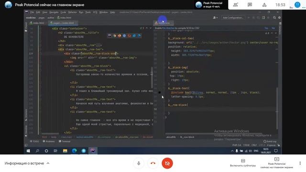Expand meeting info (Информация о встрече)
This screenshot has height=172, width=306.
27,163
